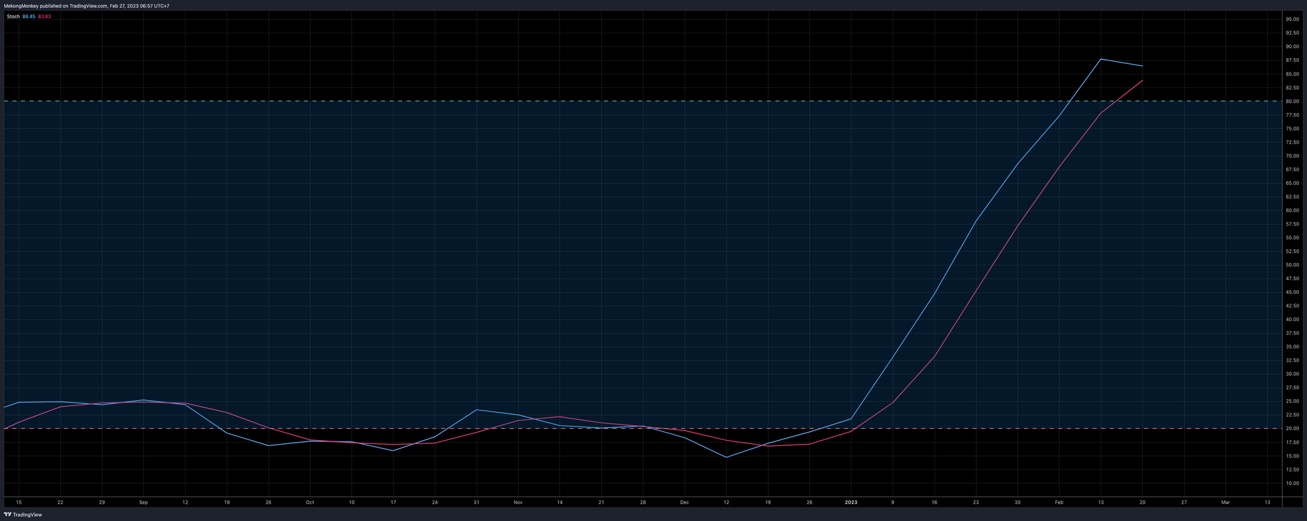Click the date label 22 on time axis
Viewport: 1307px width, 521px height.
click(60, 503)
